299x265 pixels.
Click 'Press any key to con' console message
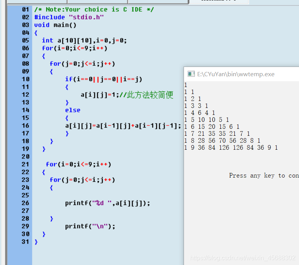click(264, 176)
